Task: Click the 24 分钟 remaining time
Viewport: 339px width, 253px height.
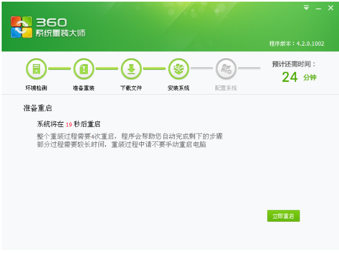Action: 298,78
